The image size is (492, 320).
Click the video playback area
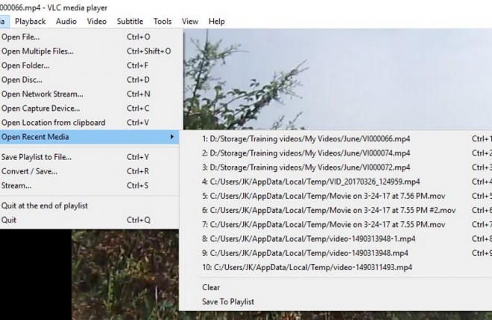[337, 79]
